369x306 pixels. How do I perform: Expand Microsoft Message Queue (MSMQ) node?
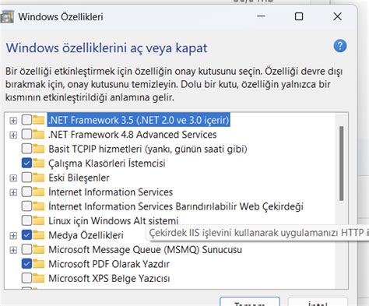[x=13, y=250]
